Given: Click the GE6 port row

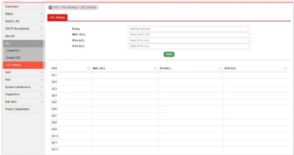Looking at the screenshot, I should click(169, 109).
